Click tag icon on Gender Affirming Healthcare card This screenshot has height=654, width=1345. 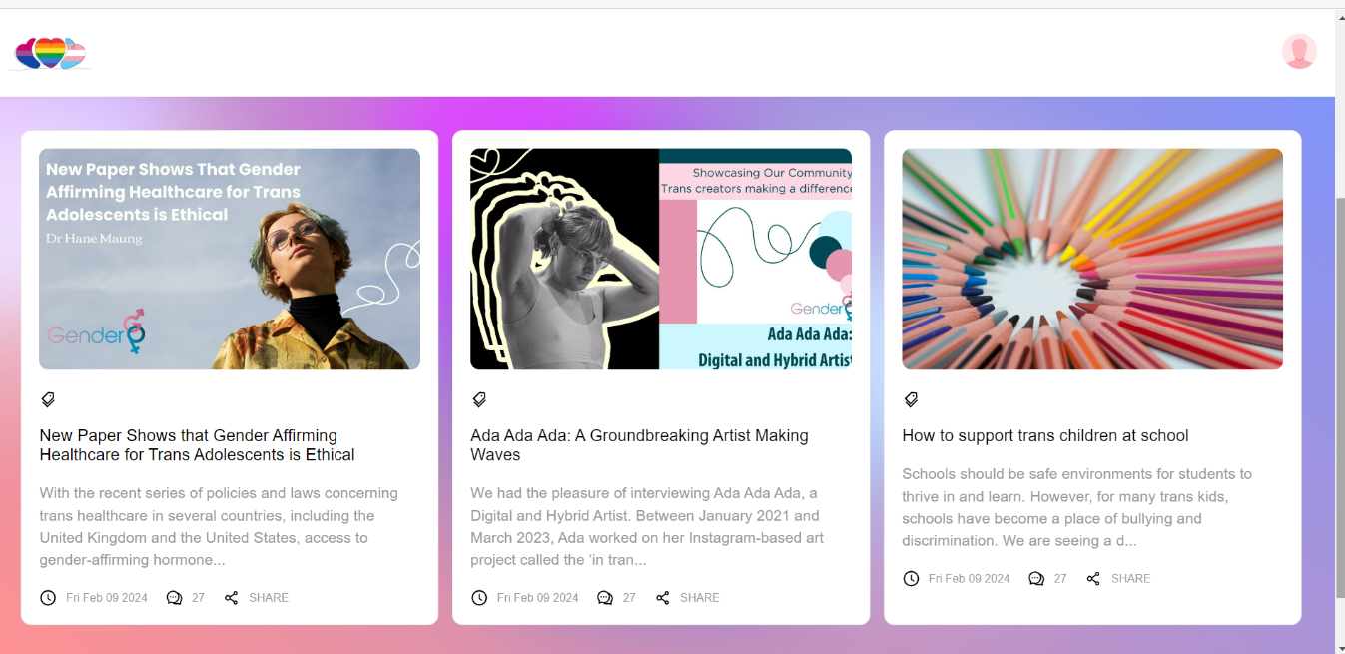48,399
